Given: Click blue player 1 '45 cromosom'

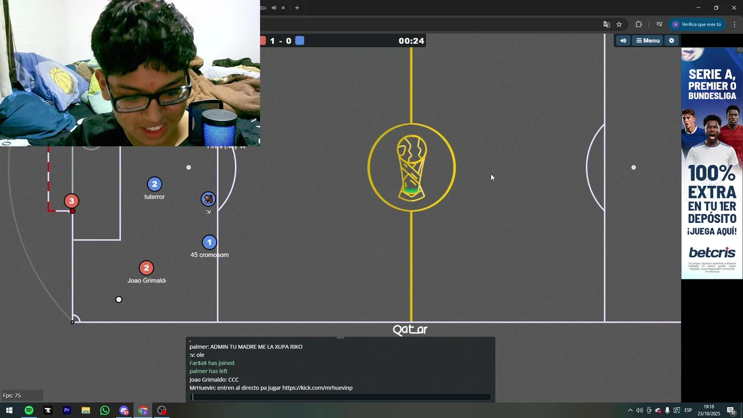Looking at the screenshot, I should pos(210,242).
